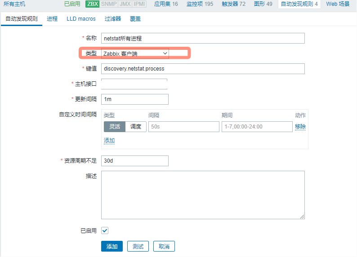Click the 主机接口 field
Viewport: 357px width, 257px height.
pos(134,84)
